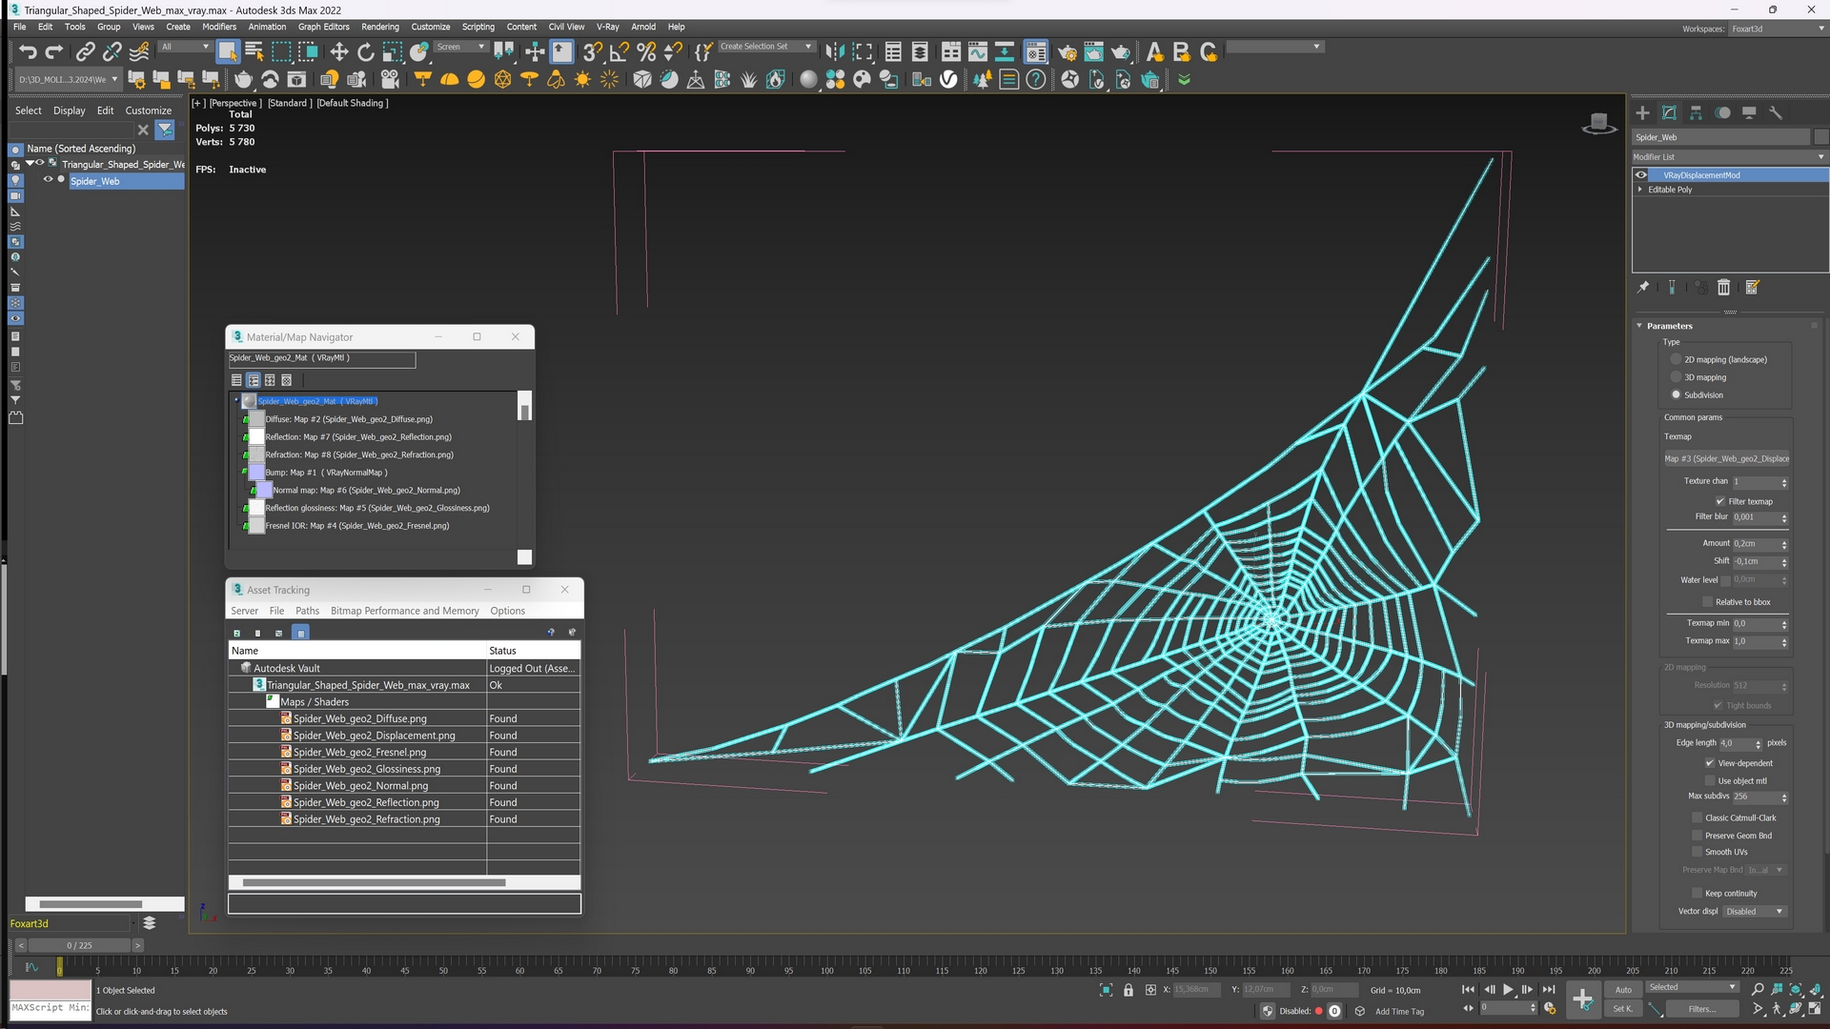Image resolution: width=1830 pixels, height=1029 pixels.
Task: Click the Undo icon in toolbar
Action: [27, 51]
